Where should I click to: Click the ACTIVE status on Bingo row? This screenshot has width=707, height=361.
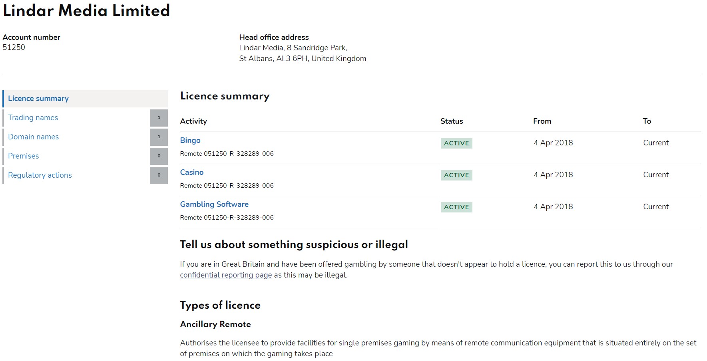pyautogui.click(x=456, y=143)
